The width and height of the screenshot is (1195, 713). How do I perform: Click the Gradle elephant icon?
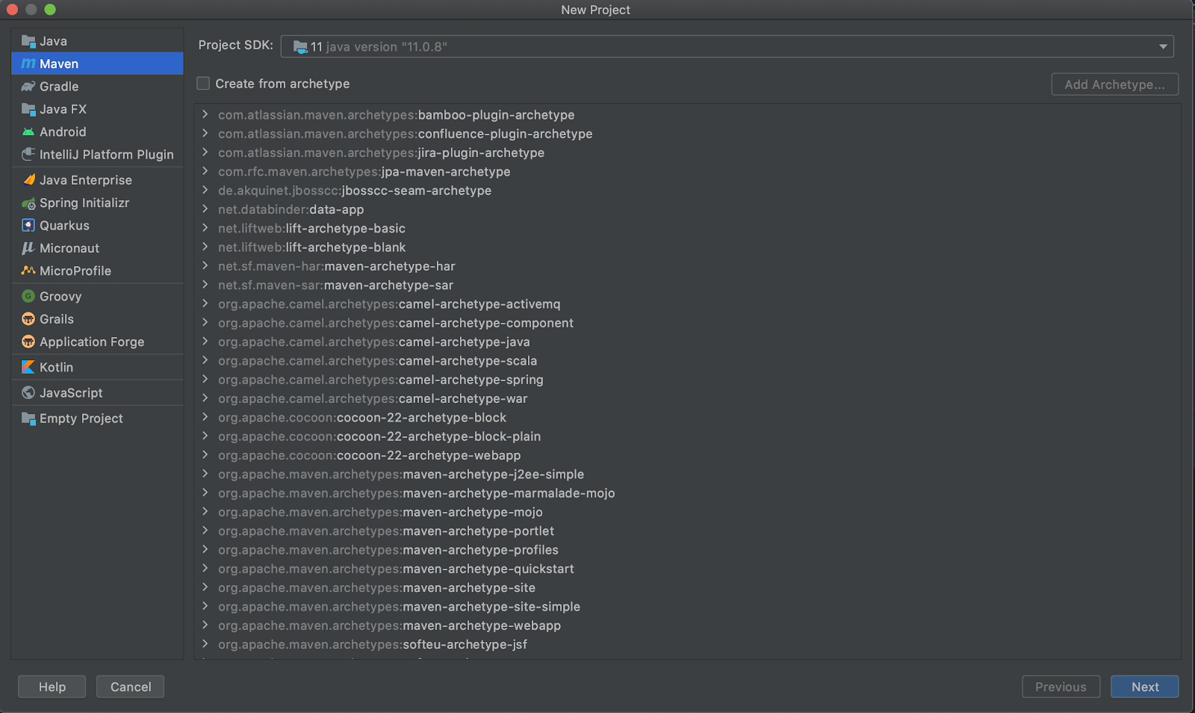click(28, 87)
